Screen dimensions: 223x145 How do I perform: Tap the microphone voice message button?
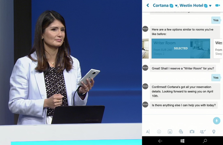(x=216, y=120)
